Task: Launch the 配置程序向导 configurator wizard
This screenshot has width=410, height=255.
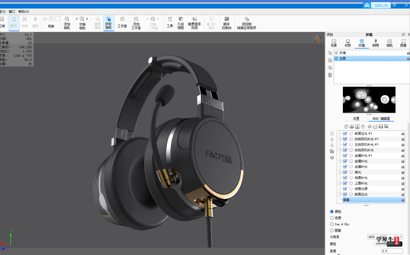Action: [x=194, y=23]
